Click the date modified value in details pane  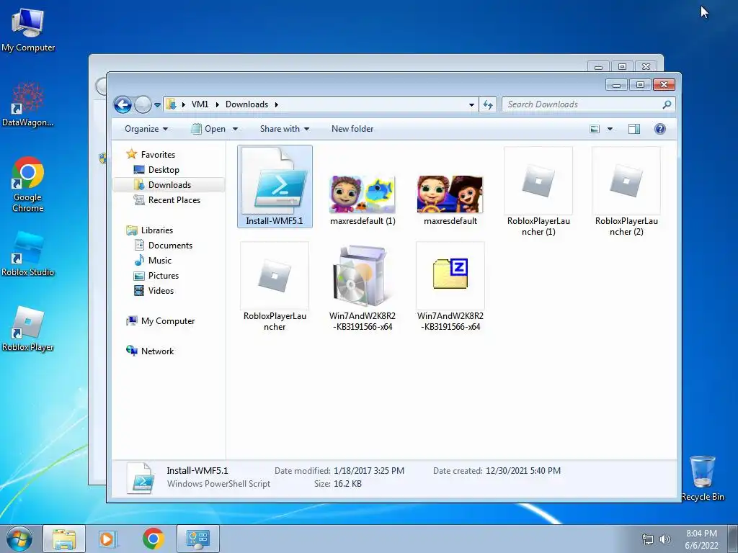tap(368, 470)
